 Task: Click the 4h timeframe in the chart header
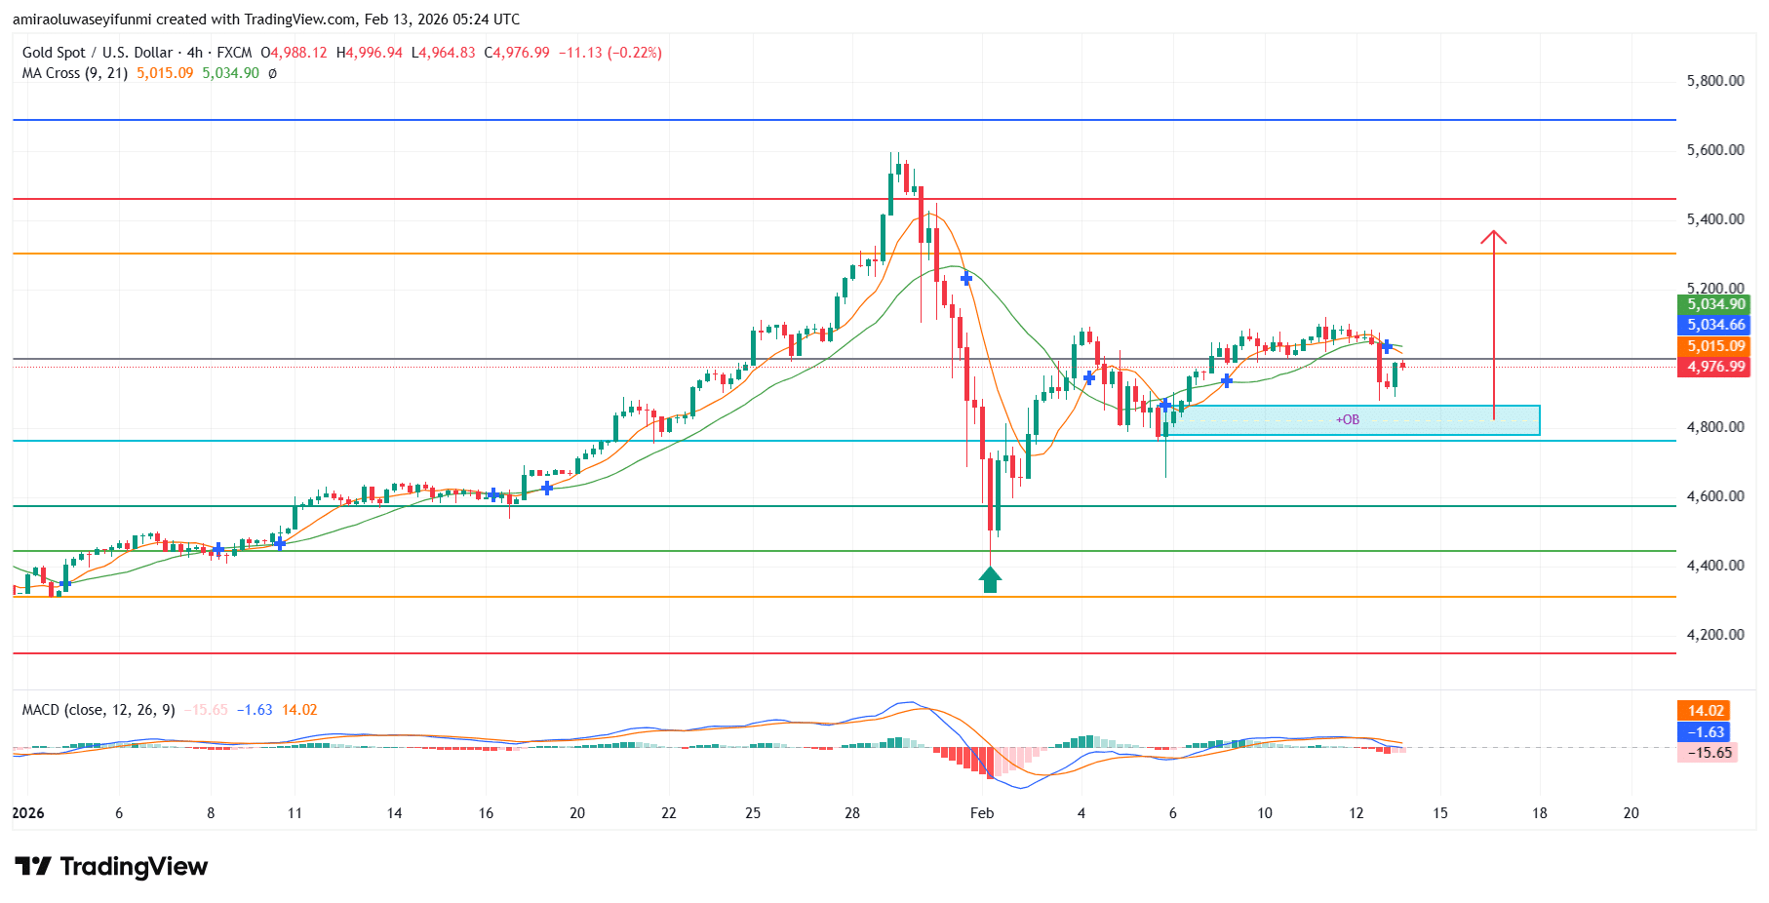pos(195,53)
